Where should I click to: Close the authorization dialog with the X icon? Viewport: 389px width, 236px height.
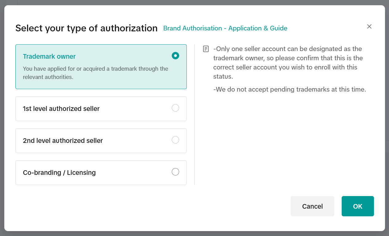pyautogui.click(x=369, y=26)
